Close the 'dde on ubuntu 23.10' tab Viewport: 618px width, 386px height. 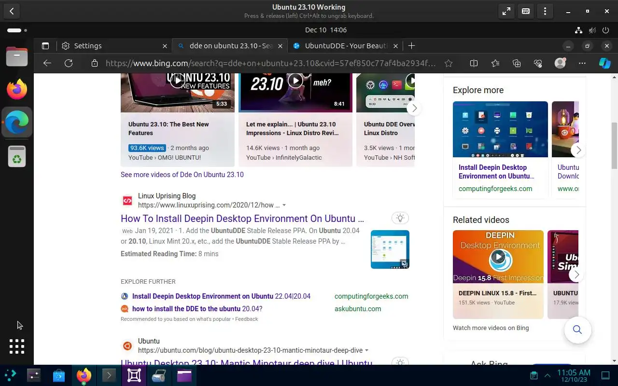281,46
